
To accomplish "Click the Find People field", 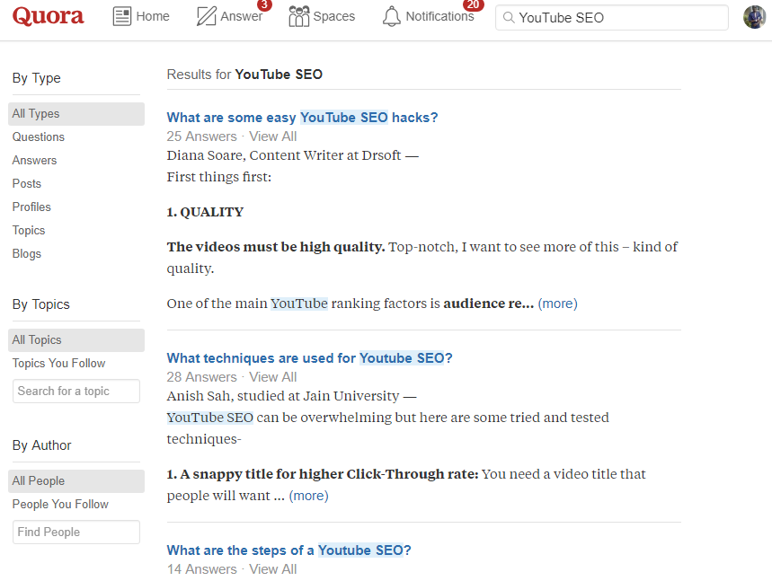I will point(76,532).
